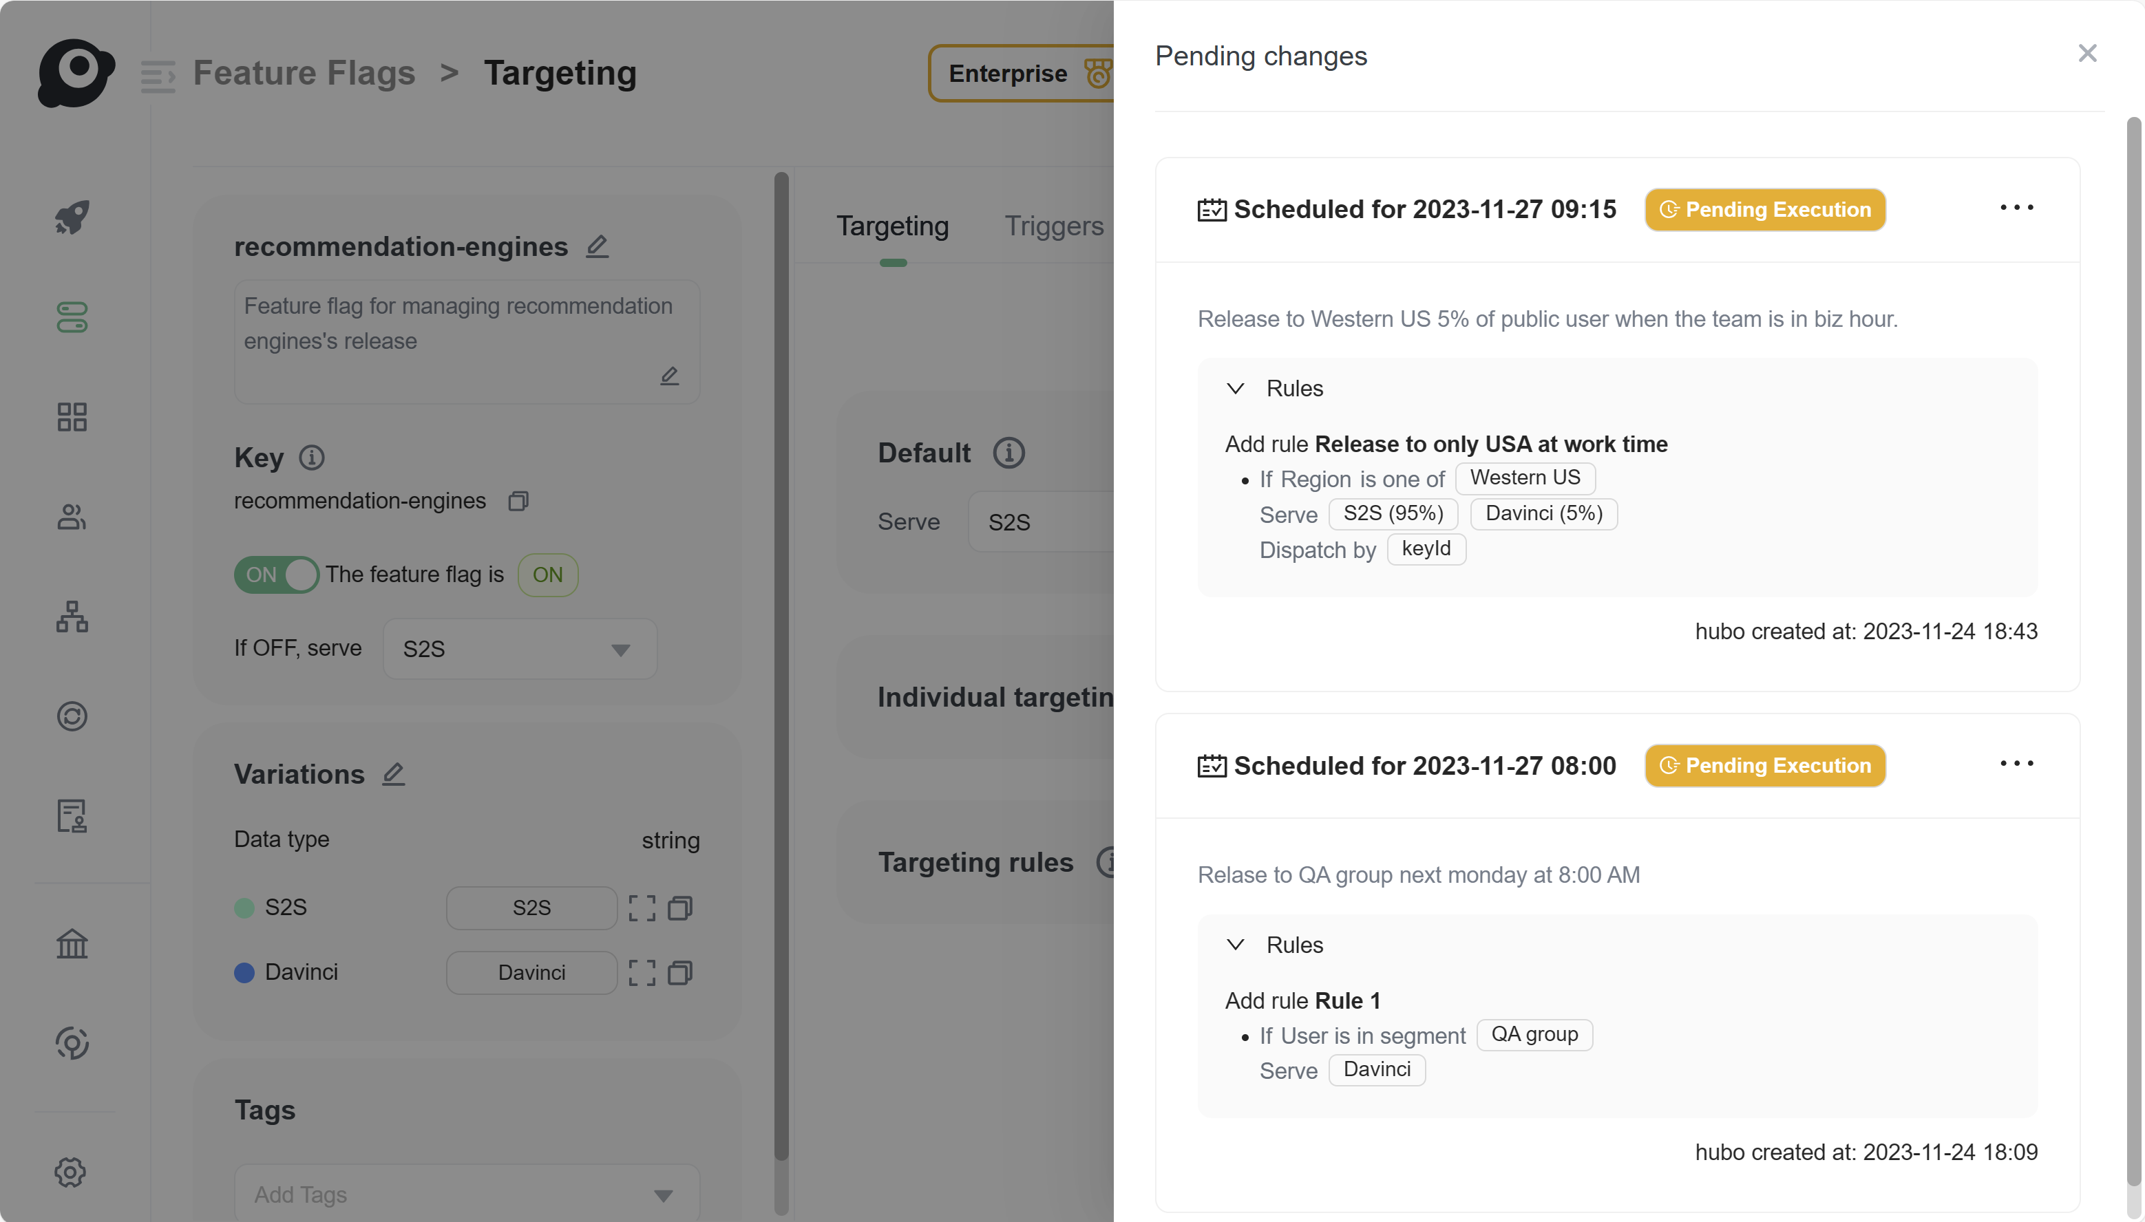Open the settings gear sidebar icon
This screenshot has height=1222, width=2145.
(x=70, y=1172)
